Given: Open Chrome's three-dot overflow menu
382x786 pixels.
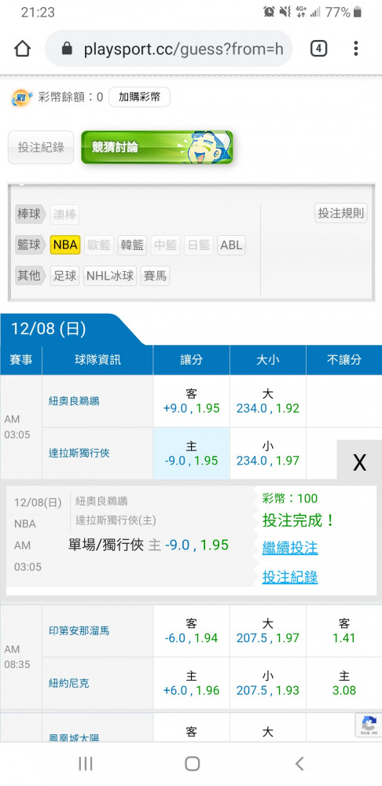Looking at the screenshot, I should click(355, 49).
